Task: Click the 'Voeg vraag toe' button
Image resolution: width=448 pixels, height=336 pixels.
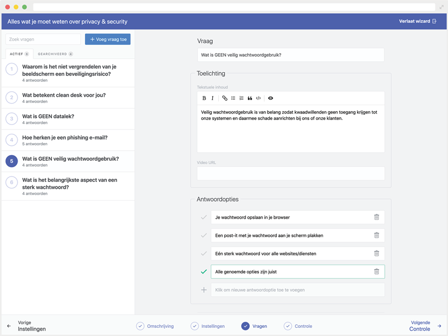Action: pos(107,39)
